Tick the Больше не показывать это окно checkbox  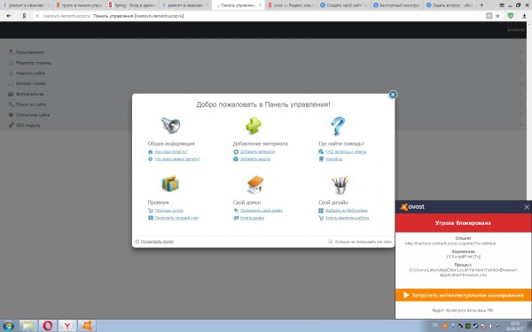(x=330, y=242)
